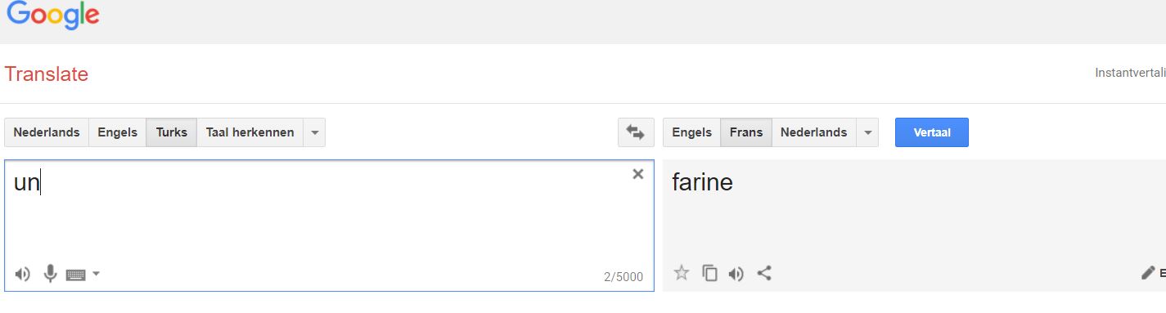The image size is (1166, 313).
Task: Open keyboard input method dropdown arrow
Action: [x=96, y=274]
